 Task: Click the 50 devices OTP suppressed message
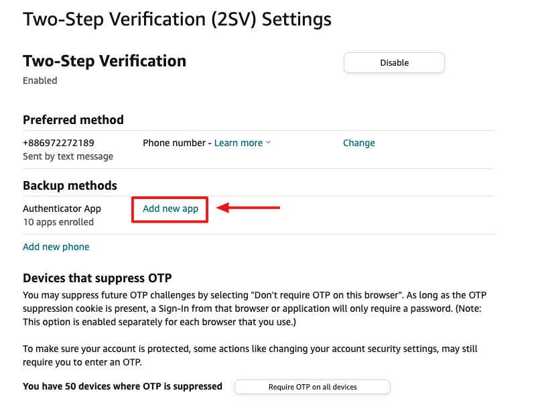(x=123, y=386)
